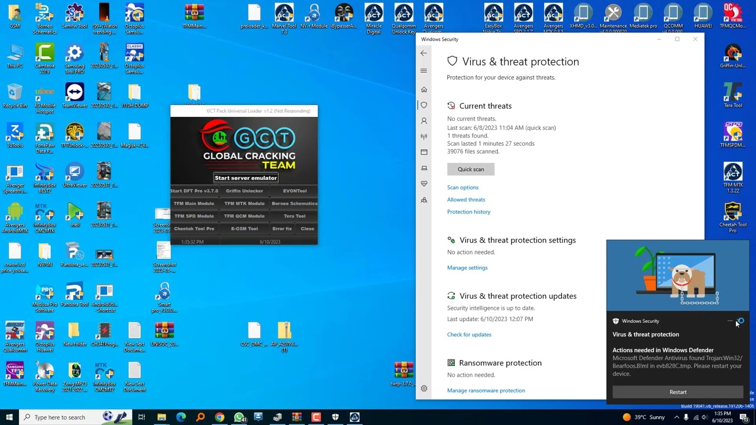Screen dimensions: 756x425
Task: Select the This PC desktop icon
Action: 15,56
